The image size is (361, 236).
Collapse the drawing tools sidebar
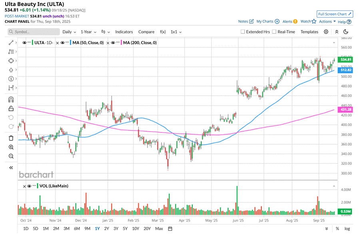(x=11, y=168)
